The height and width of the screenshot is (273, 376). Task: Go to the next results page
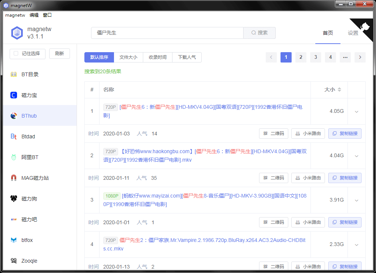point(360,57)
